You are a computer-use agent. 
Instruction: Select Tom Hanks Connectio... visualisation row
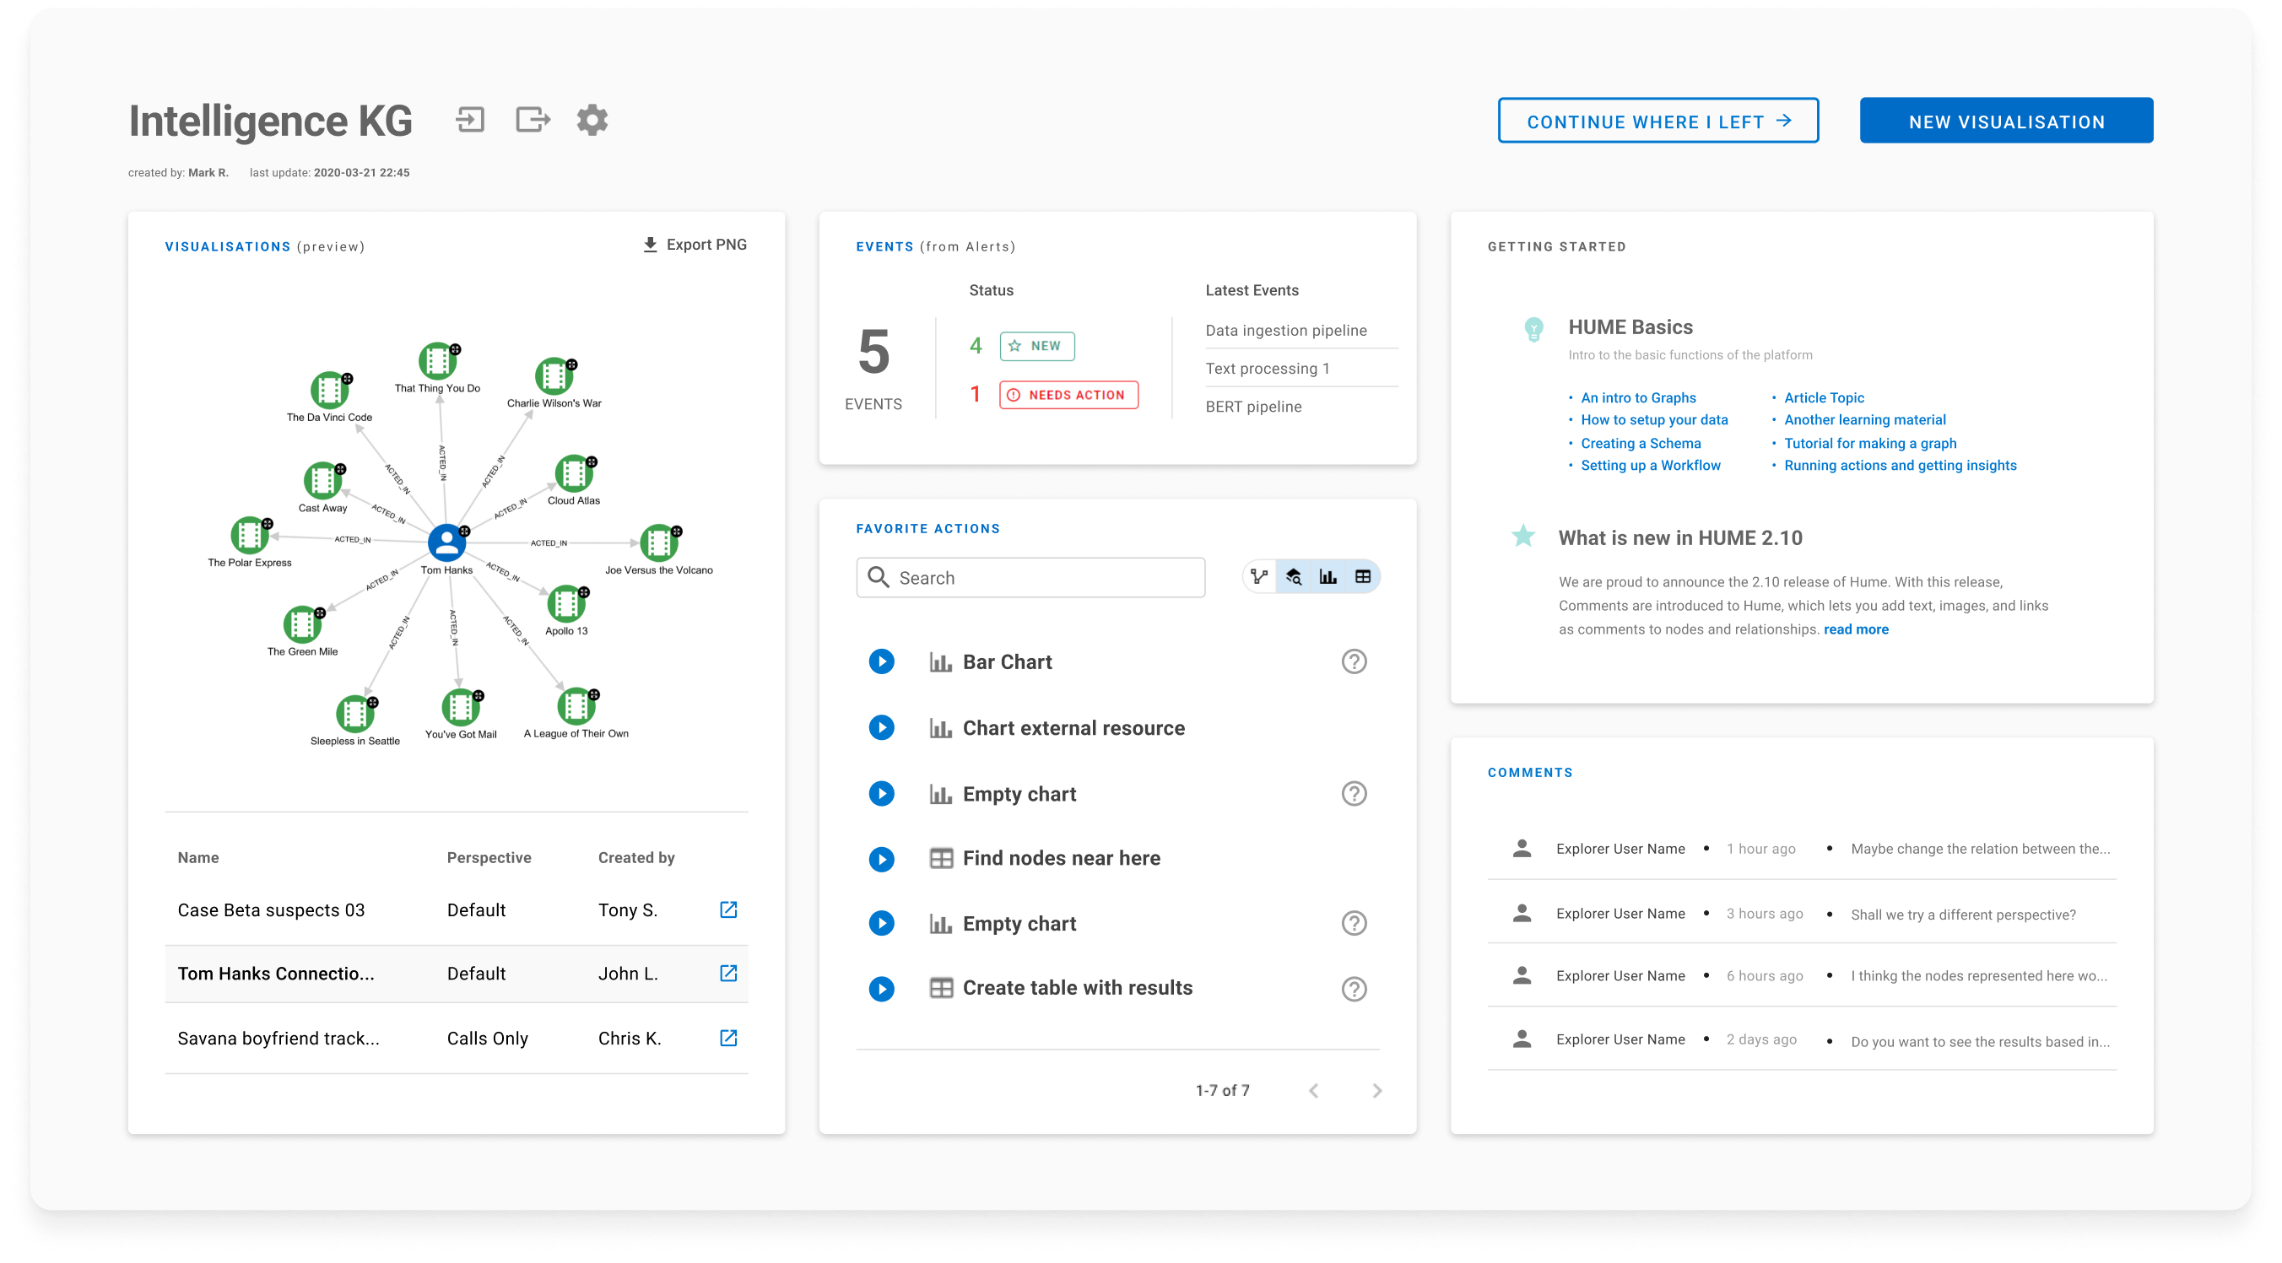point(277,974)
